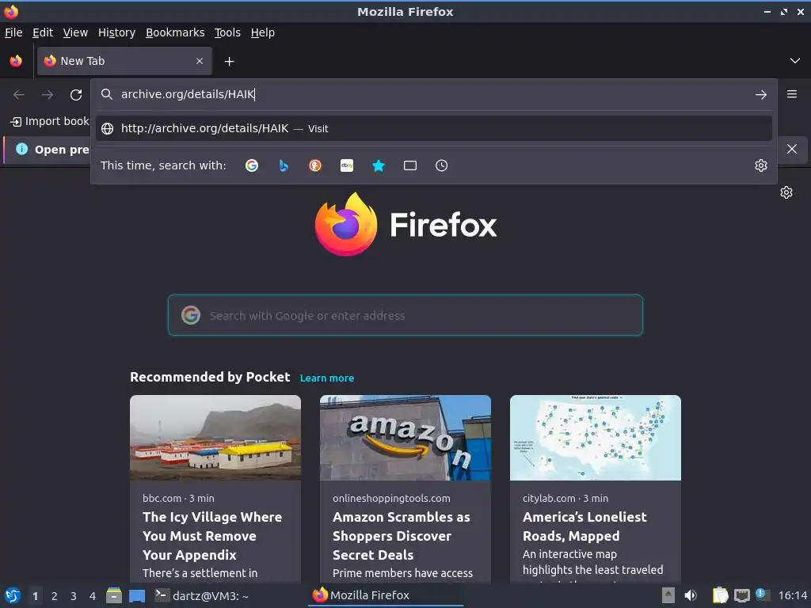Reload the page with the refresh icon

76,95
